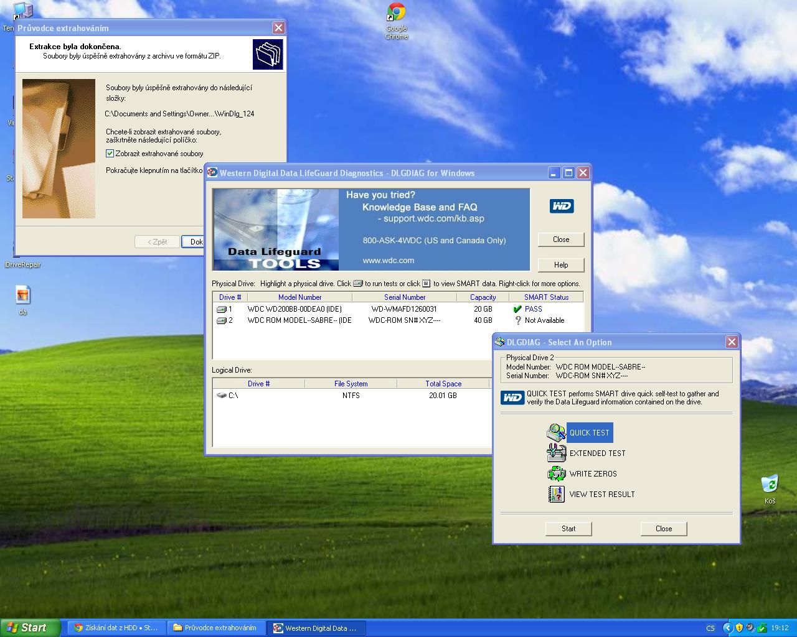Sort by 'Capacity' column header
The image size is (797, 637).
coord(483,297)
